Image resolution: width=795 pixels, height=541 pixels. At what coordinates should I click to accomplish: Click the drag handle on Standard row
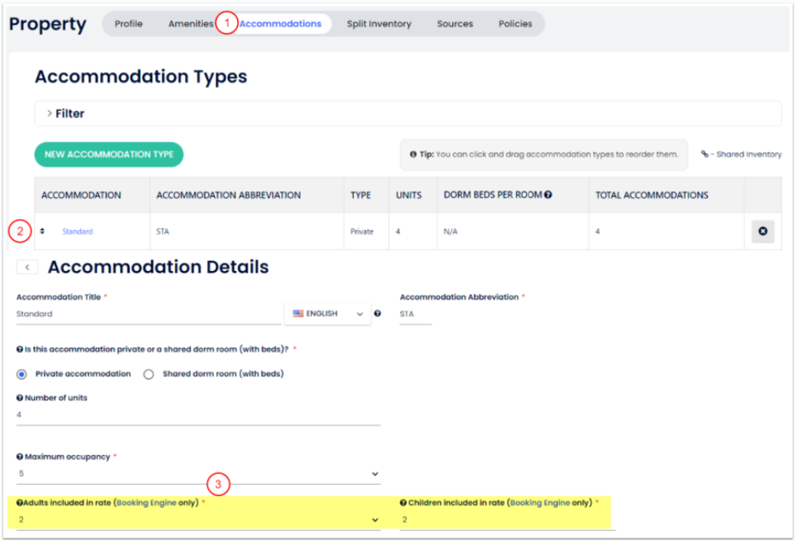[x=43, y=232]
